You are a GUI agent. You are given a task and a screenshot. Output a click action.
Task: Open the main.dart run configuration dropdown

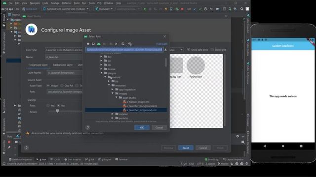tap(104, 9)
